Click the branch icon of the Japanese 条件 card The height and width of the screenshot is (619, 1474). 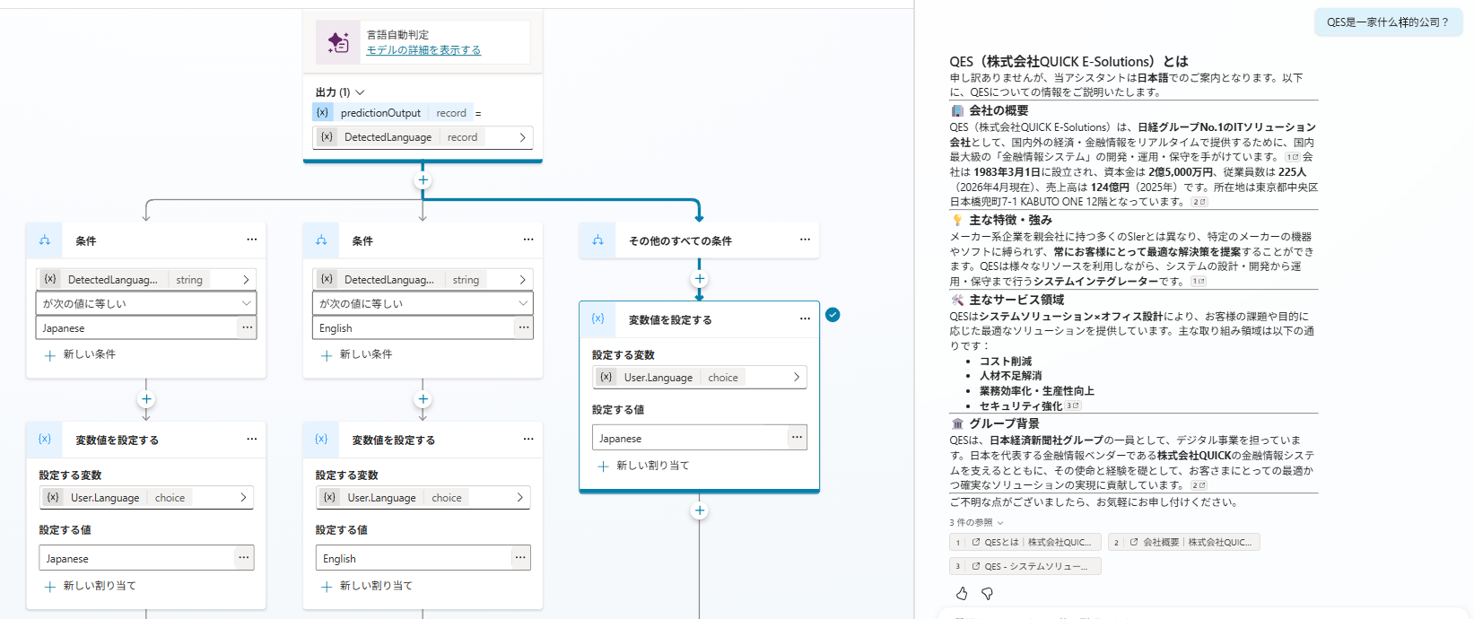[45, 240]
